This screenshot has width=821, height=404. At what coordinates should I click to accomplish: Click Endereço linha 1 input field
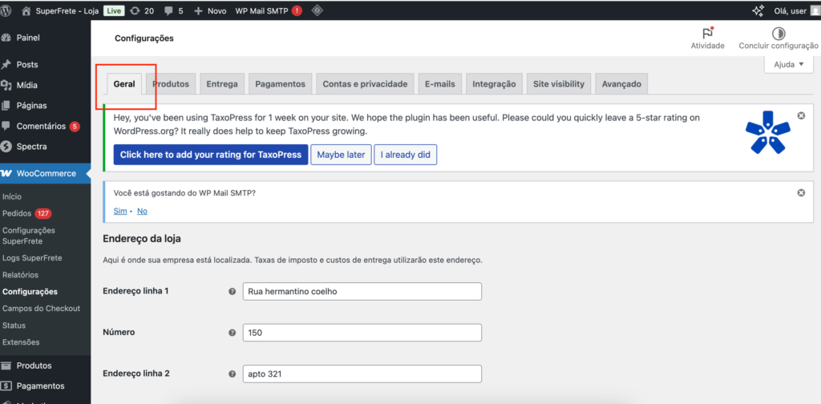click(x=362, y=292)
